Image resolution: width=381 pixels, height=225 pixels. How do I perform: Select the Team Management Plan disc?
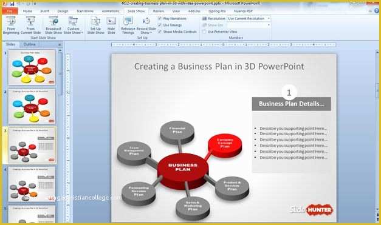coord(134,153)
